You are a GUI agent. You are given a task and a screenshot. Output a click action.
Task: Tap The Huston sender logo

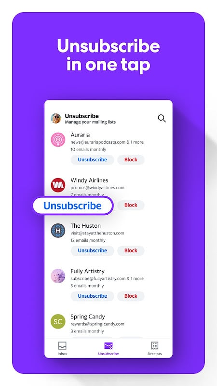click(x=58, y=231)
